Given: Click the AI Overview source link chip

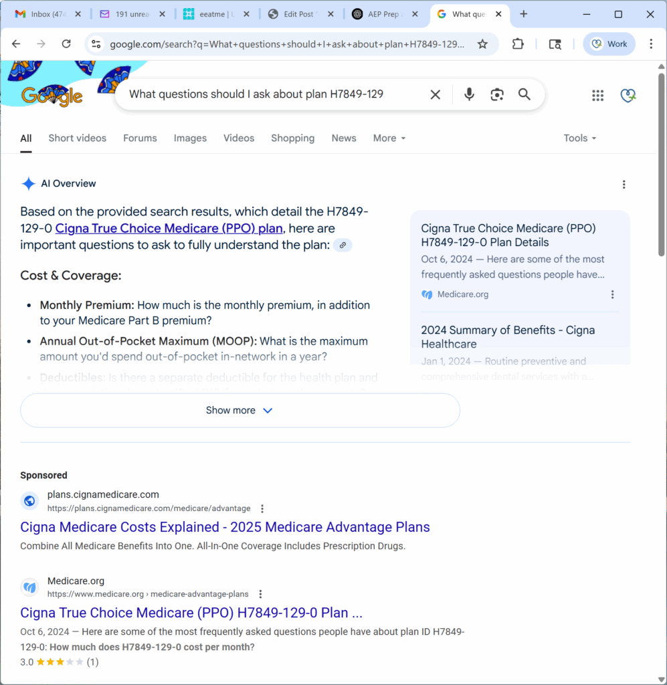Looking at the screenshot, I should (x=343, y=246).
